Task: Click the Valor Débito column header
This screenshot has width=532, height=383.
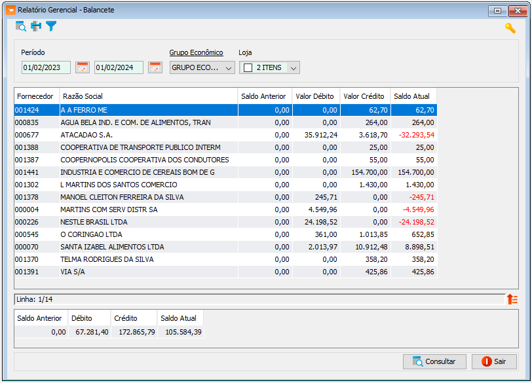Action: point(316,96)
